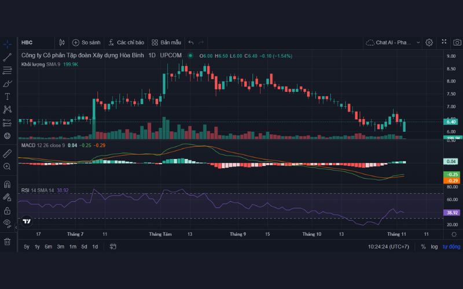Screen dimensions: 463x289
Task: Open the candlestick chart type dropdown
Action: point(62,42)
